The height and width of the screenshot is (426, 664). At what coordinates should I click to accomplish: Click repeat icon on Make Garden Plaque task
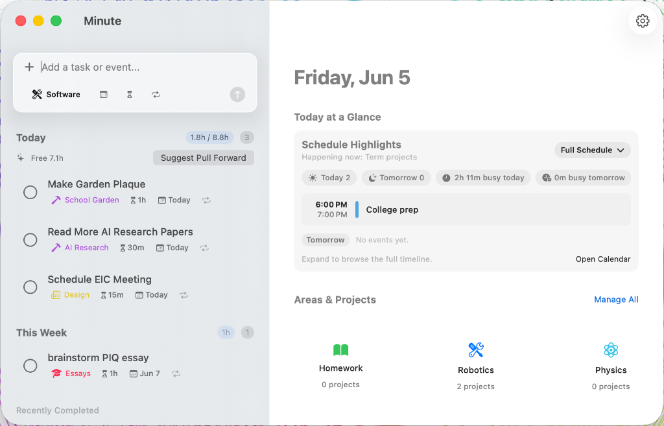tap(206, 200)
